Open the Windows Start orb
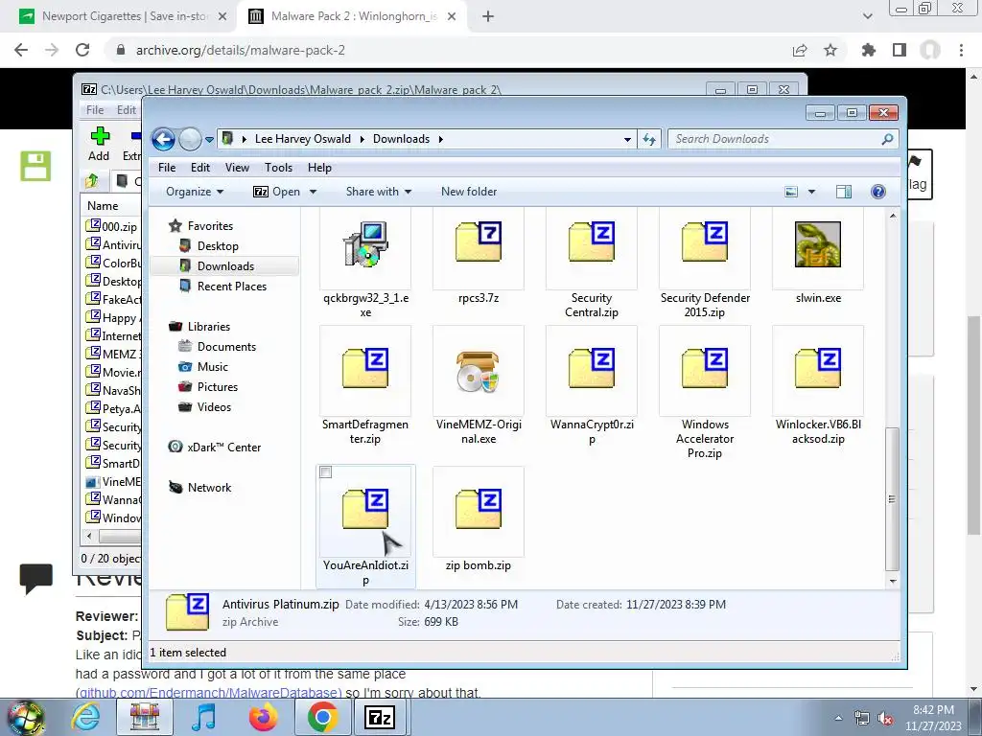 click(x=25, y=717)
